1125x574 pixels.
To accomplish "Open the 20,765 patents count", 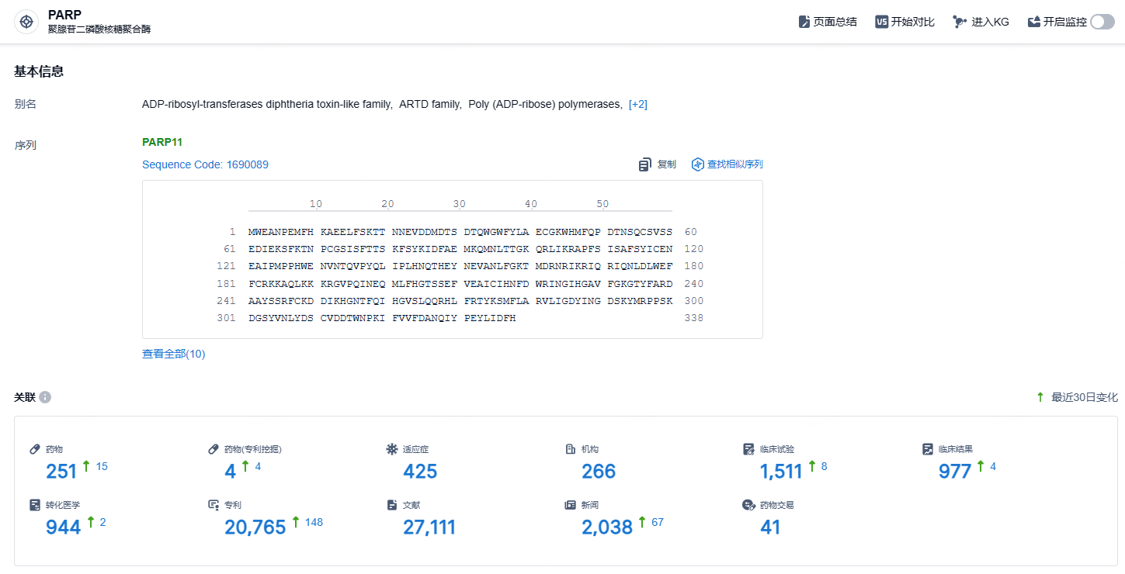I will coord(255,527).
